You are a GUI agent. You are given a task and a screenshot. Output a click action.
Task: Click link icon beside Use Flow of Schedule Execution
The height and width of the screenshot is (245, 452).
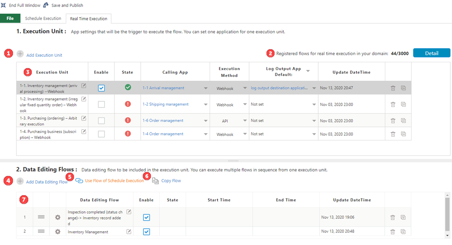79,181
